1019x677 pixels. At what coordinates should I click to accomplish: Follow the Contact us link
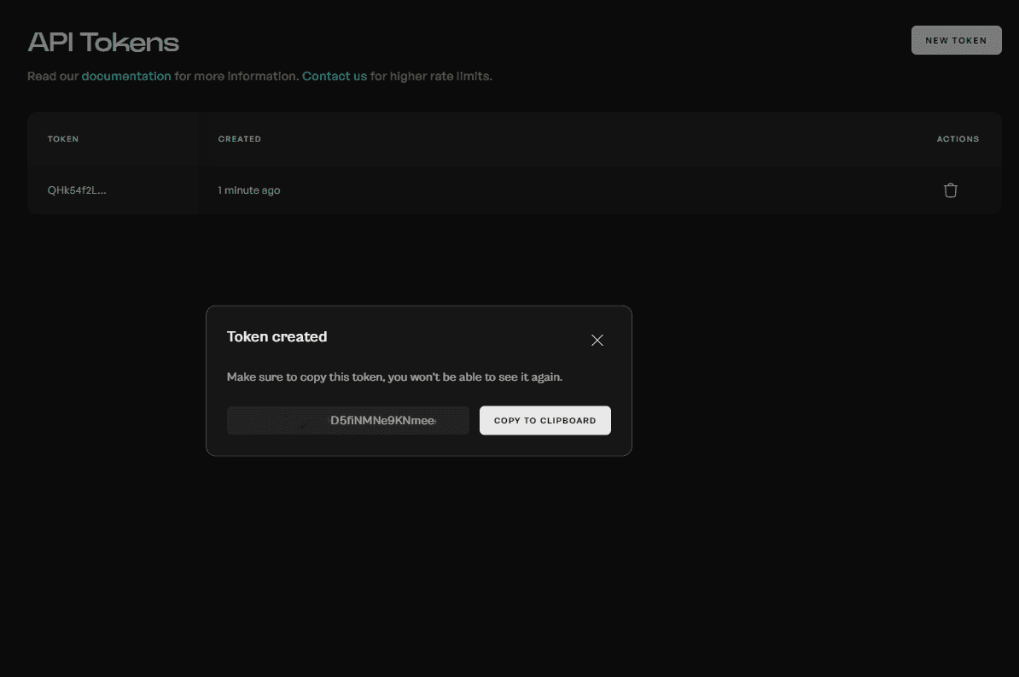click(334, 76)
